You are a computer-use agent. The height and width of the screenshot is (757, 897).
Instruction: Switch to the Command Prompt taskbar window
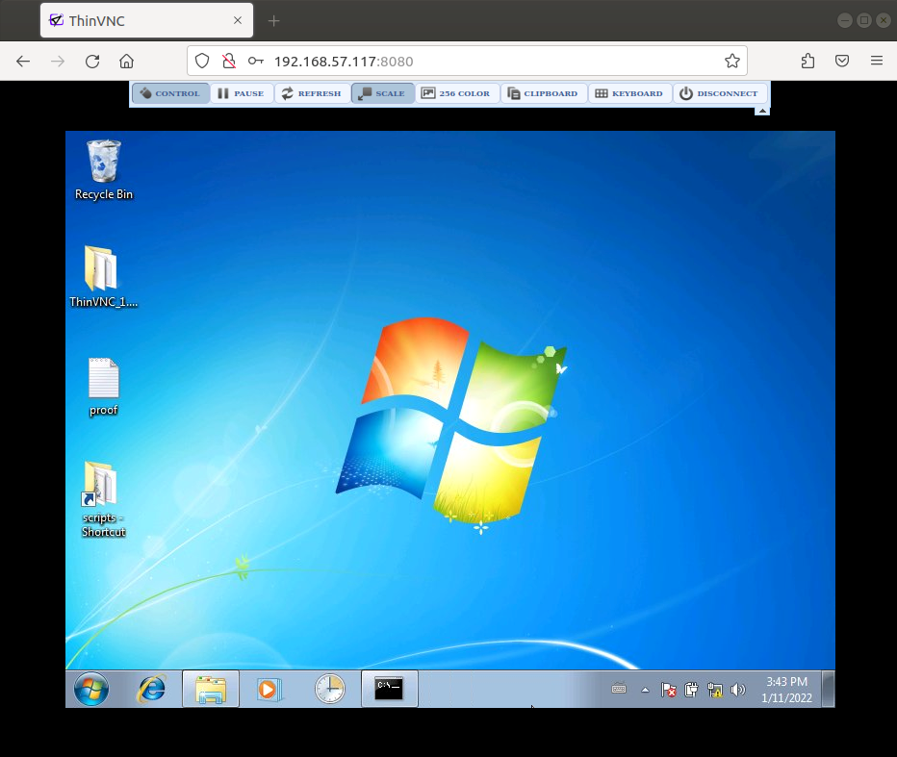click(x=389, y=689)
